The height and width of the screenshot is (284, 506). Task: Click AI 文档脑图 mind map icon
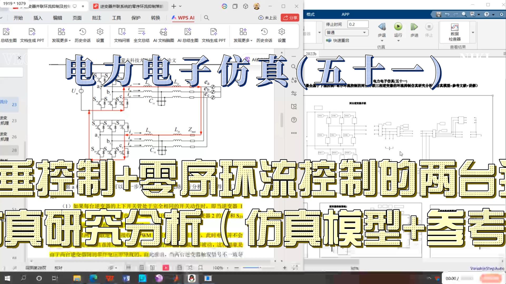[x=163, y=32]
